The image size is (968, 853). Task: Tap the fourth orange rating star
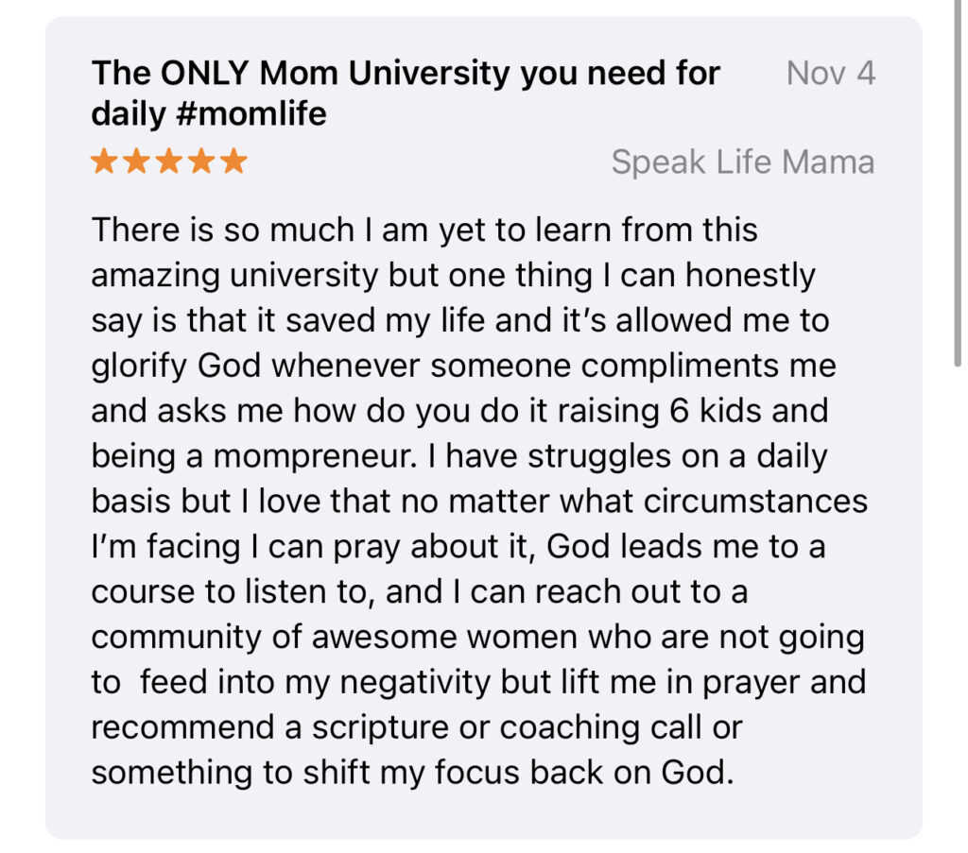pos(200,162)
